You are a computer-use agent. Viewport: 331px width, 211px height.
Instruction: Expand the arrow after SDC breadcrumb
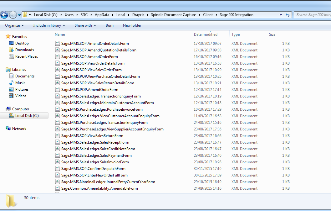click(x=91, y=15)
